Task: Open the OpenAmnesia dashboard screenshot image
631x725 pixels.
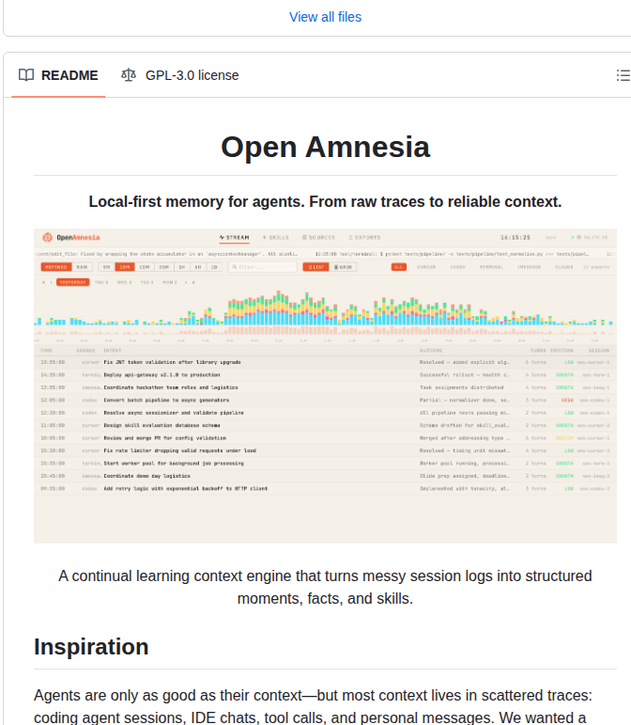Action: pos(325,386)
